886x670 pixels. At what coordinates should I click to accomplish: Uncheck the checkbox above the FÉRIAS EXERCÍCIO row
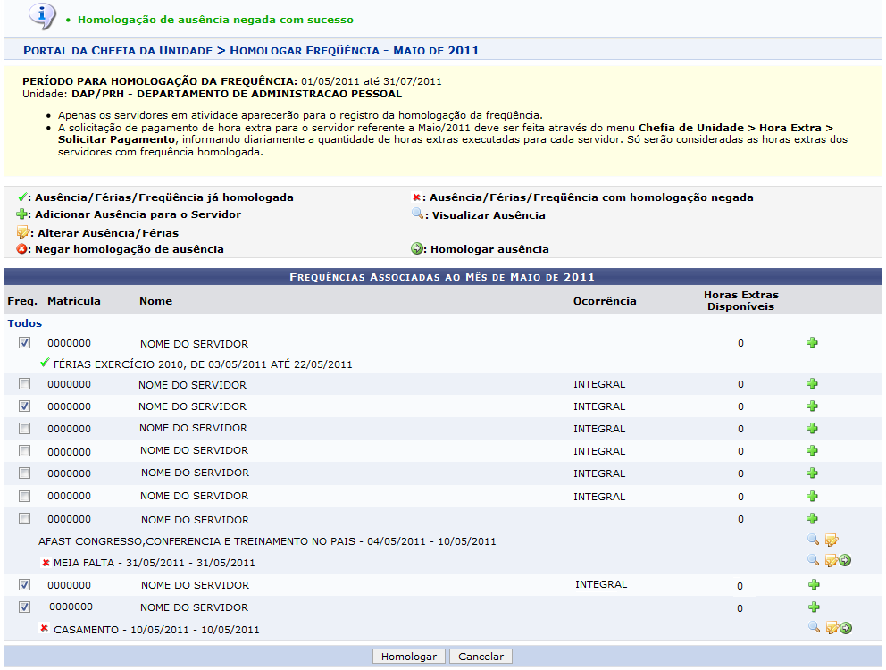click(x=25, y=343)
